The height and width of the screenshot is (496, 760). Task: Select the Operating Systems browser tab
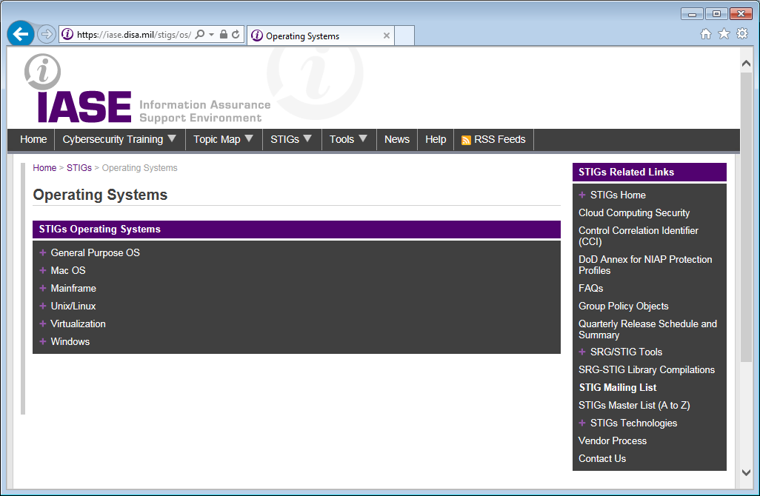click(x=320, y=36)
